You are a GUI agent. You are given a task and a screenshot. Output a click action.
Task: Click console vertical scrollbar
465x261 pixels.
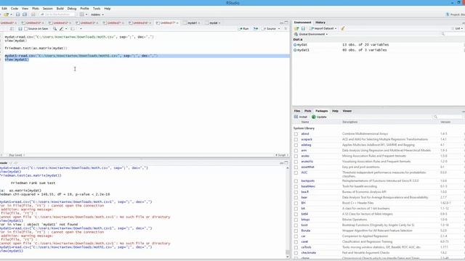click(x=288, y=212)
